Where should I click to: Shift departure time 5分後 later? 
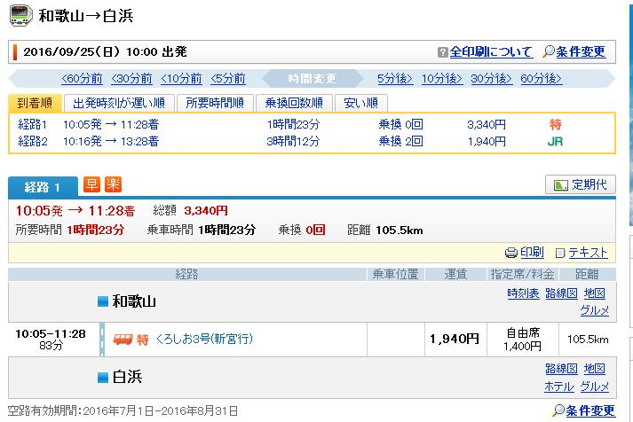pyautogui.click(x=394, y=78)
